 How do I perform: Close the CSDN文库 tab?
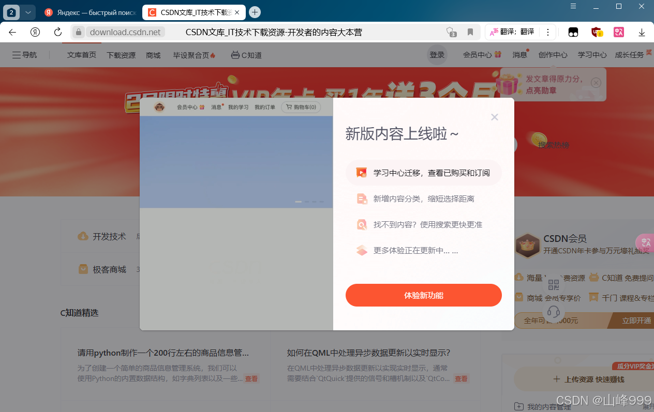click(238, 12)
